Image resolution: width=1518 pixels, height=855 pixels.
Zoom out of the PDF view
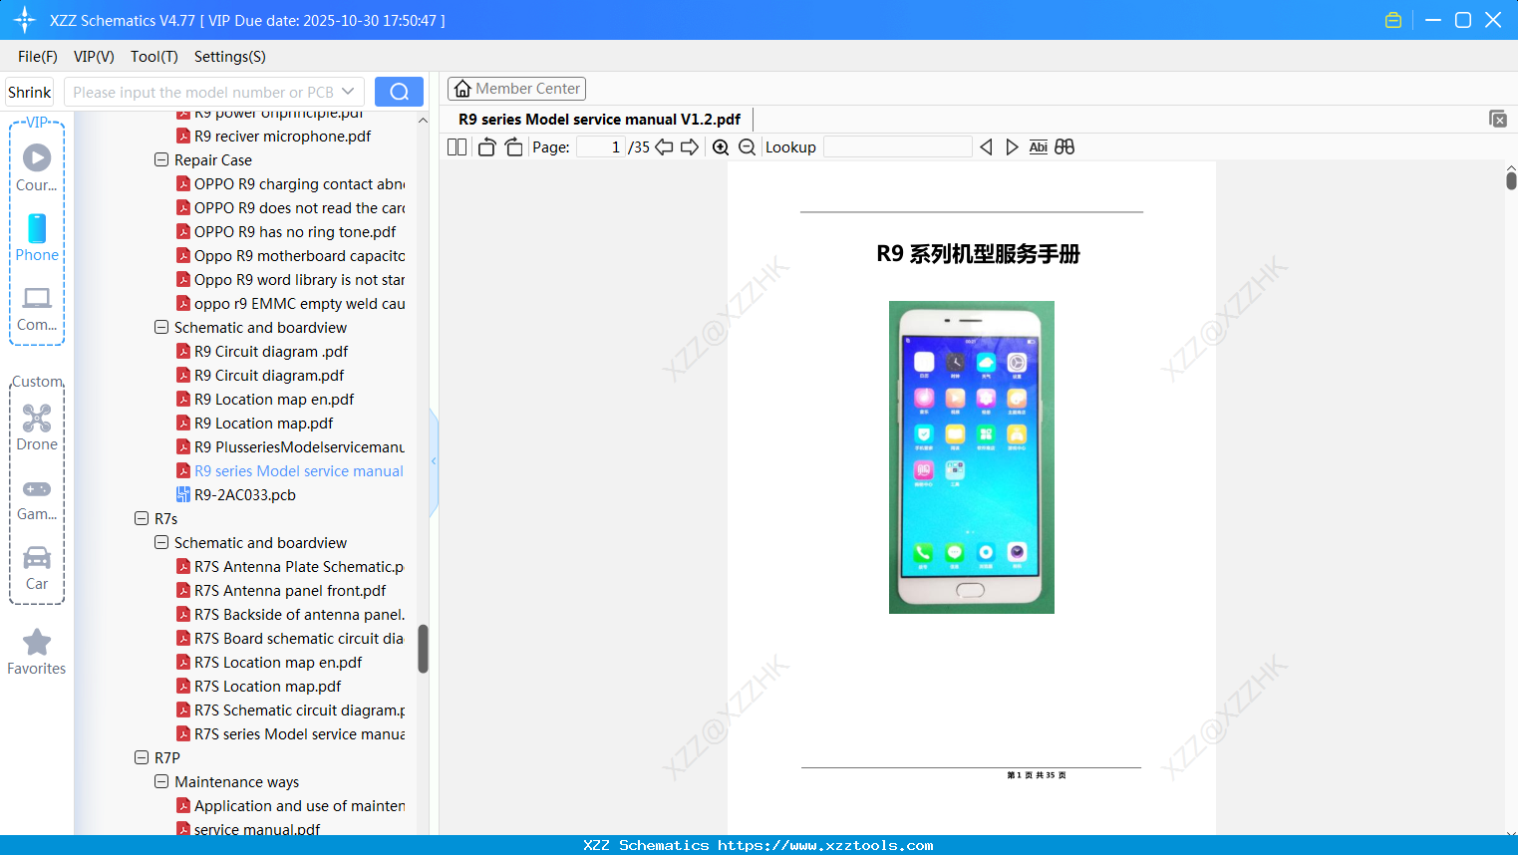pyautogui.click(x=746, y=146)
